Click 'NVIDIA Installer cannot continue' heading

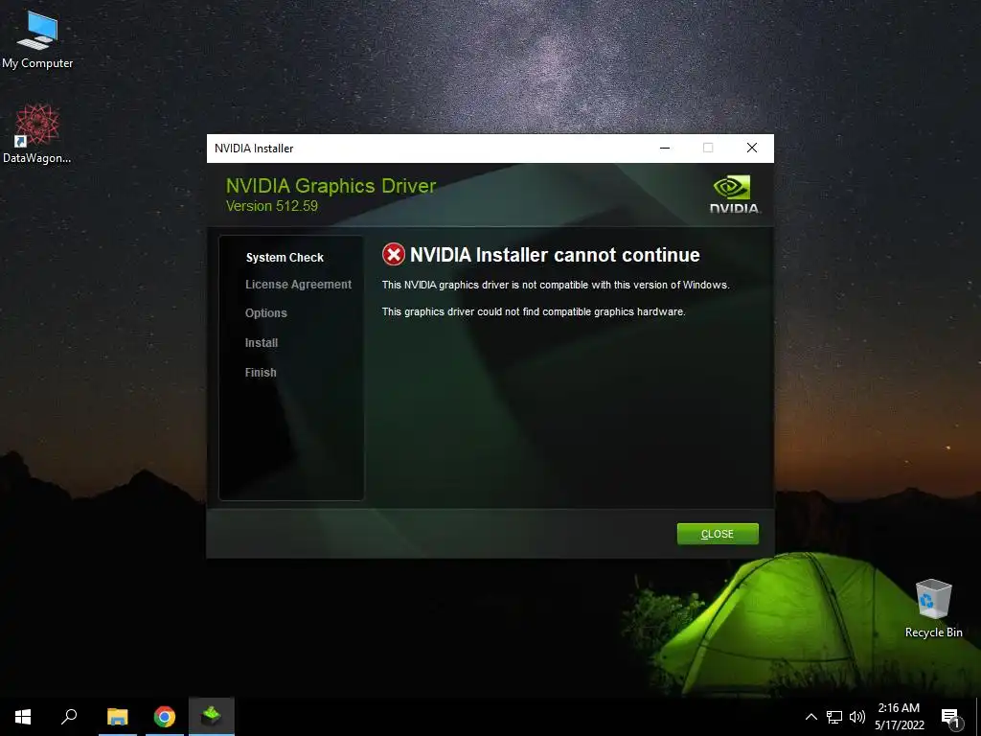[x=555, y=255]
